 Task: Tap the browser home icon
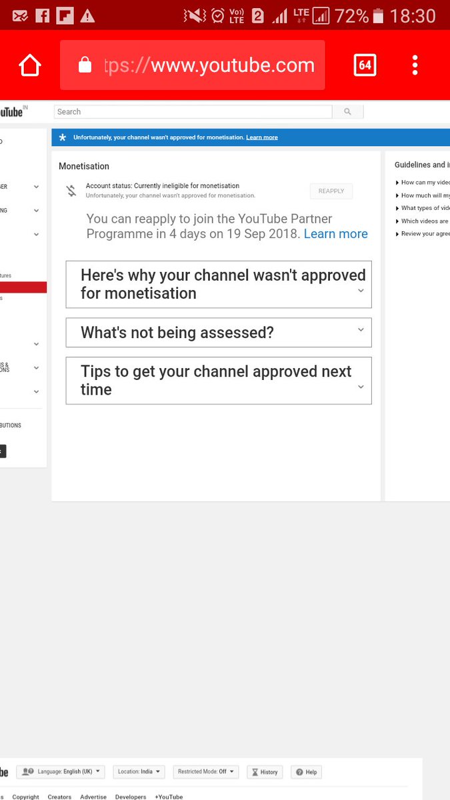(30, 65)
